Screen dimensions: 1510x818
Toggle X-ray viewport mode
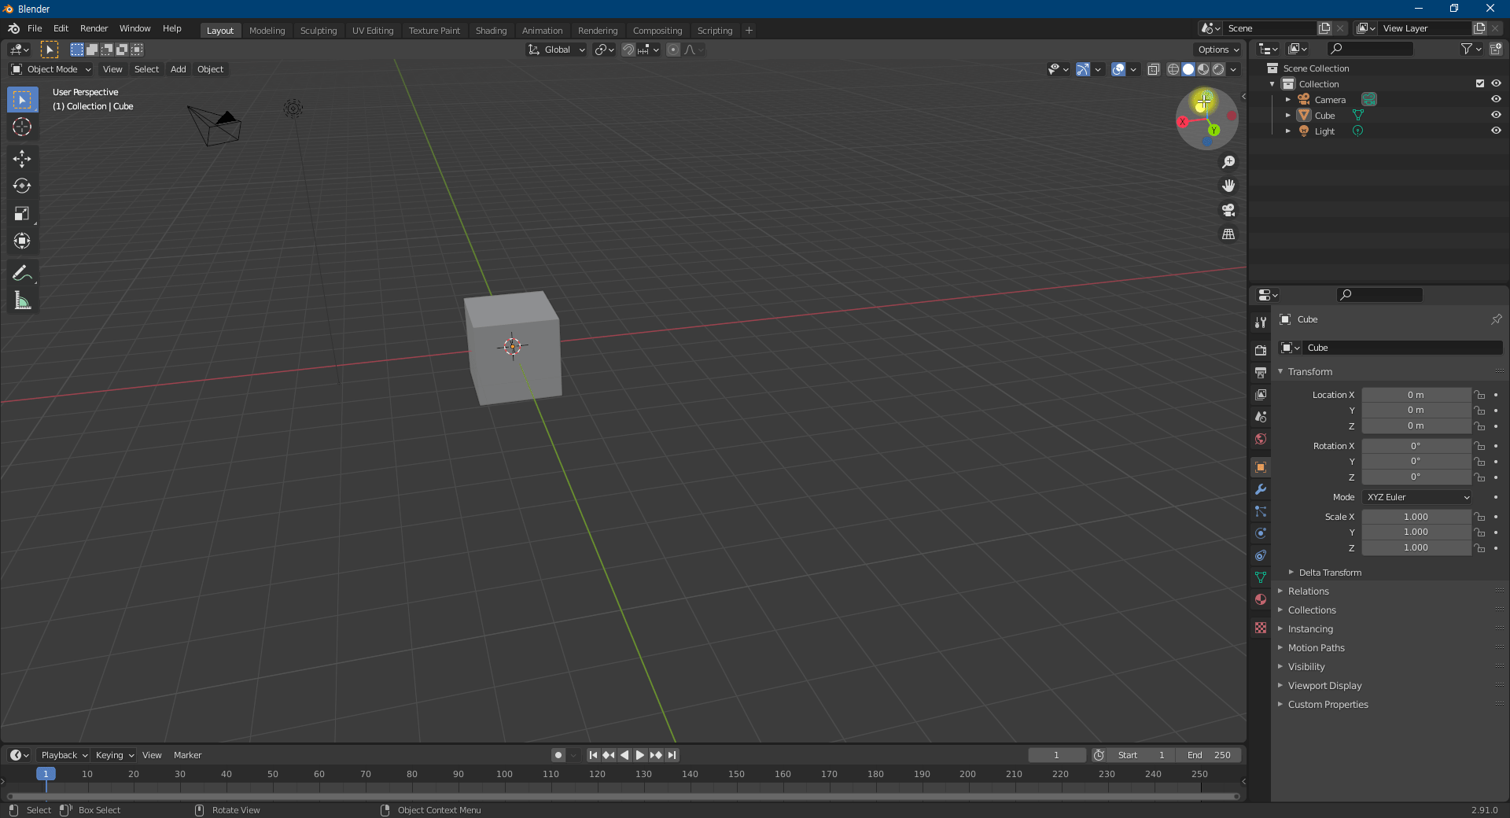coord(1153,69)
